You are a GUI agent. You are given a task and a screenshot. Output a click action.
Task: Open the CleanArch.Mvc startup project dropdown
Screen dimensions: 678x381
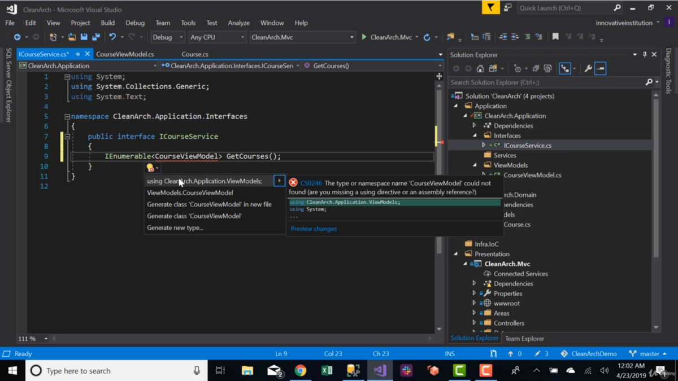click(302, 37)
